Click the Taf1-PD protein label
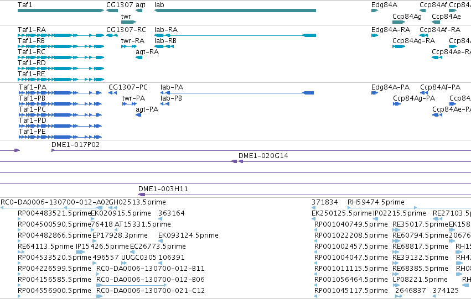Viewport: 471px width, 299px height. [33, 120]
